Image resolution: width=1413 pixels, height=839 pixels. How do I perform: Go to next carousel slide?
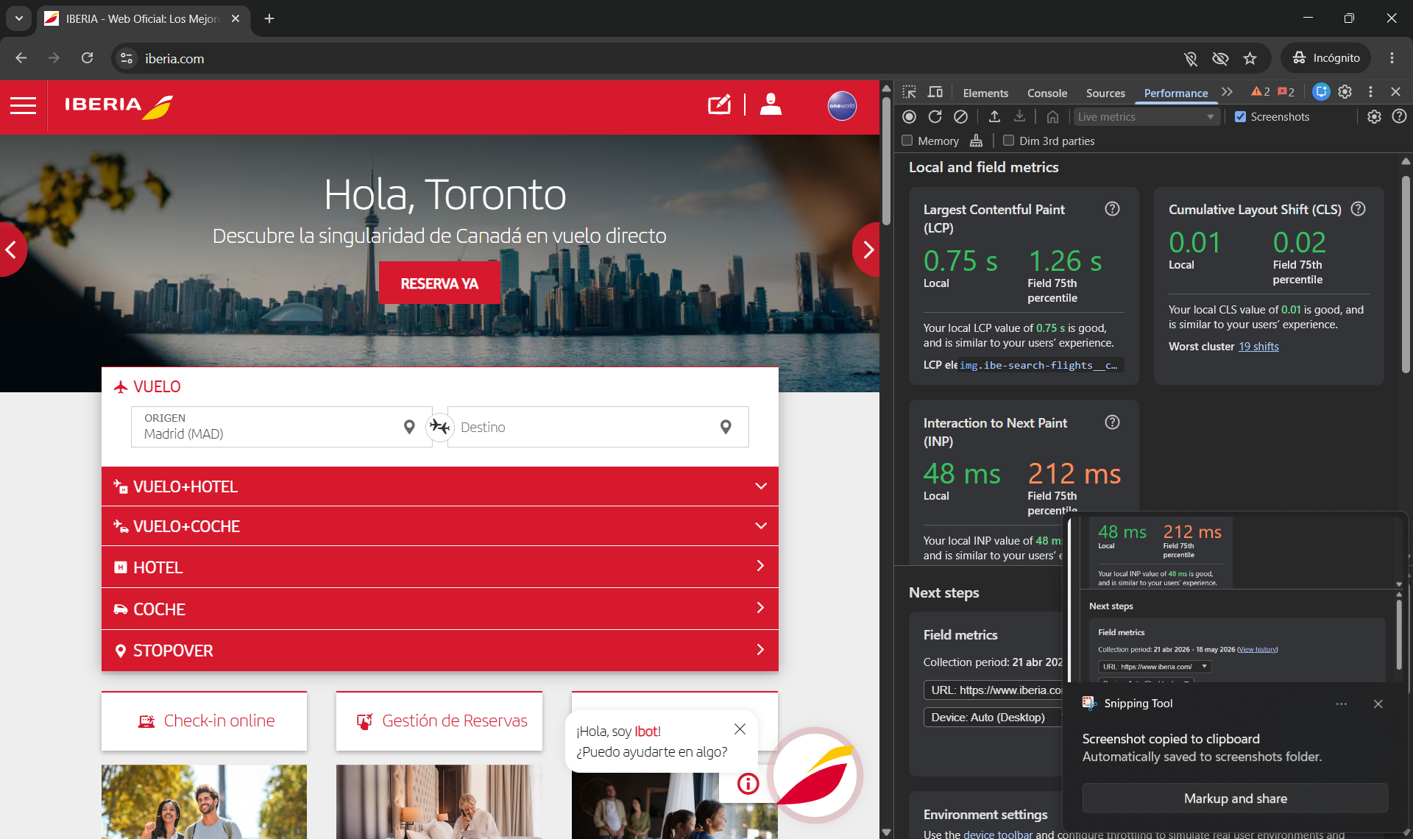867,249
